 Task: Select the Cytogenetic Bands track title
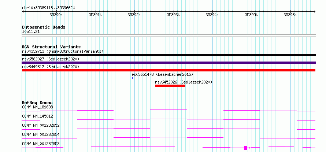(44, 27)
